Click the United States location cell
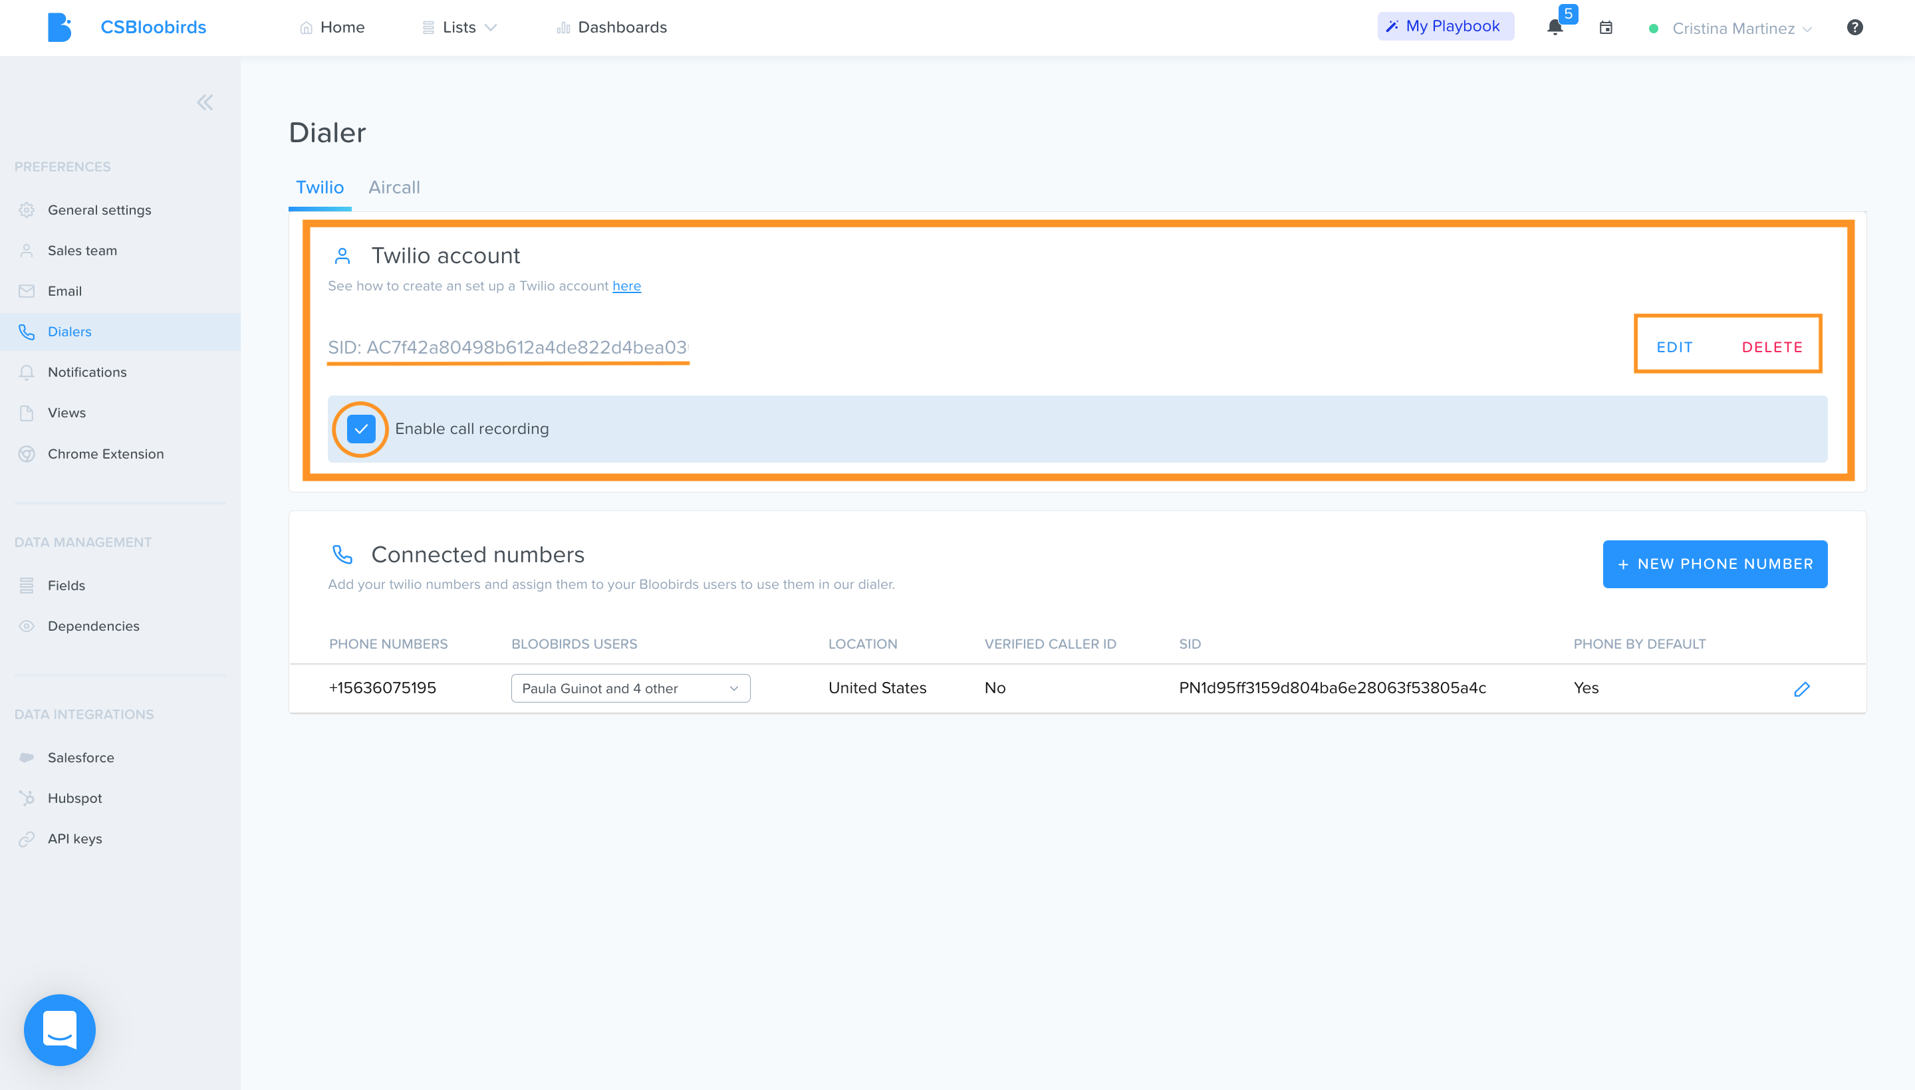Viewport: 1915px width, 1090px height. pos(877,688)
